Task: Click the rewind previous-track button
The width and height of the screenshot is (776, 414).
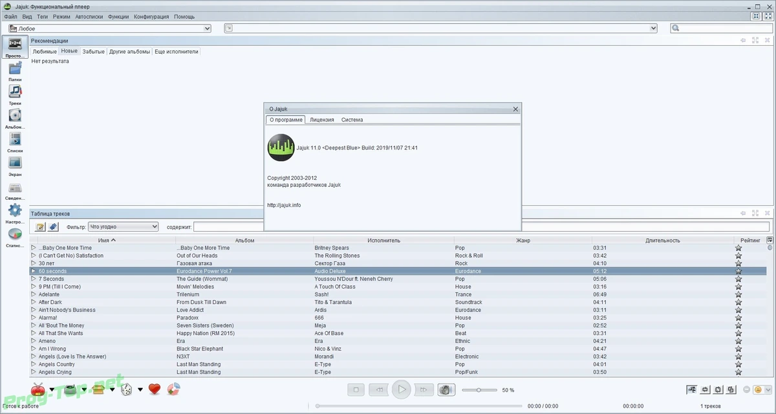Action: 379,389
